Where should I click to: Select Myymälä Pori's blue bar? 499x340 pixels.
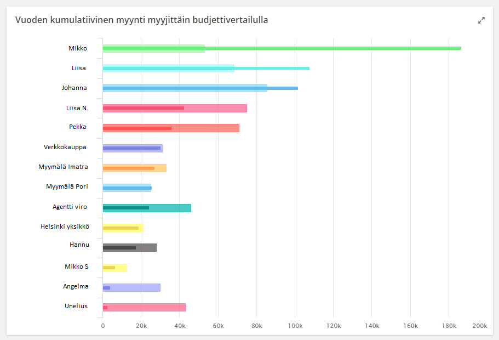127,188
